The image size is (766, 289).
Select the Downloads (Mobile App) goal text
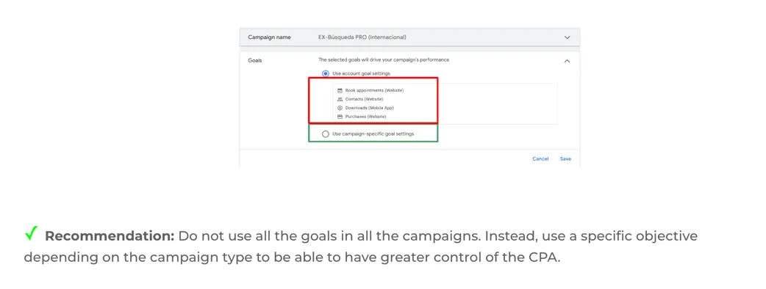[369, 108]
